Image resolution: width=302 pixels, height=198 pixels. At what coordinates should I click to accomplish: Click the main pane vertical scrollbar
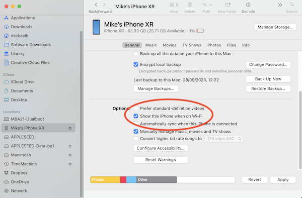point(300,131)
